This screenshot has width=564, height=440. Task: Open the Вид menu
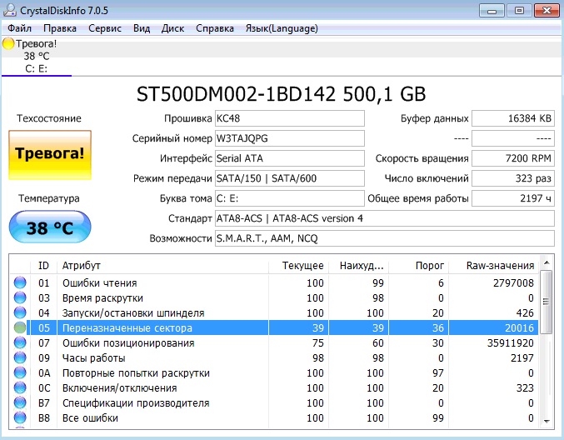tap(142, 28)
